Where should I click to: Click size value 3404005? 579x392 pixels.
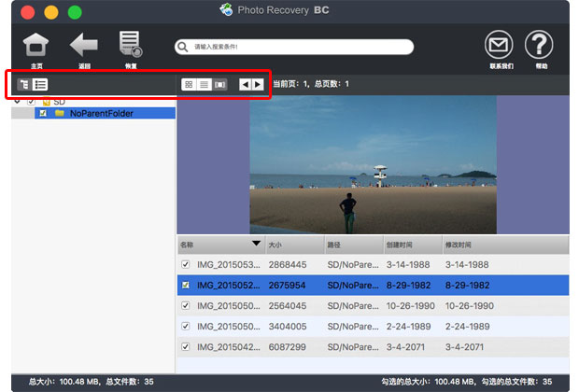(x=288, y=327)
